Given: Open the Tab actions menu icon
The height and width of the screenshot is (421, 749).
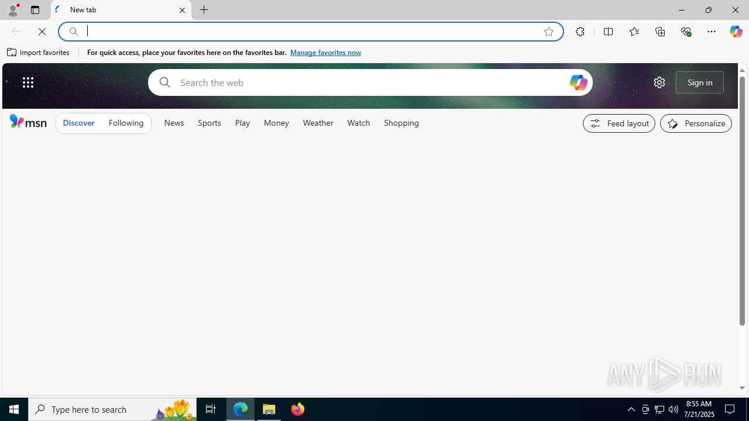Looking at the screenshot, I should 35,10.
